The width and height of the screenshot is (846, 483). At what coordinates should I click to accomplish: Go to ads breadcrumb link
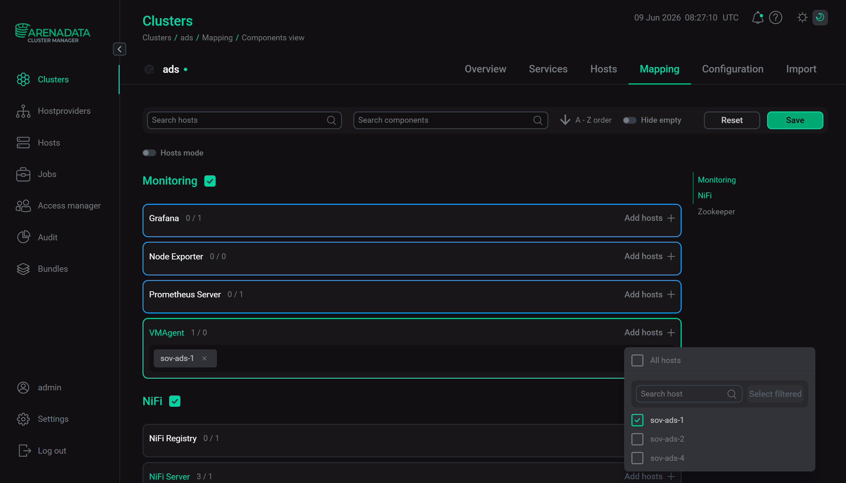pos(187,38)
